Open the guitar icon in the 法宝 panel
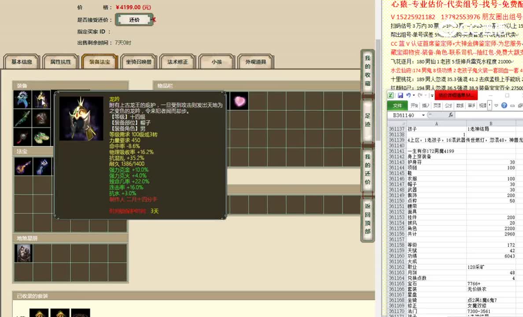Screen dimensions: 523x317 pyautogui.click(x=23, y=166)
